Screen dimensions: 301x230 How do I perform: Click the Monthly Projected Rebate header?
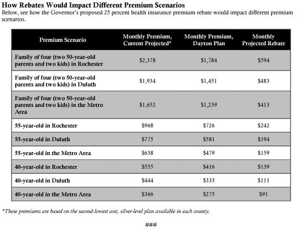click(263, 40)
